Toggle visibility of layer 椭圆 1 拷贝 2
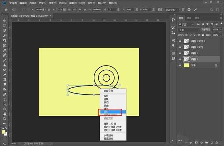Screen dimensions: 224x146 (x=180, y=41)
